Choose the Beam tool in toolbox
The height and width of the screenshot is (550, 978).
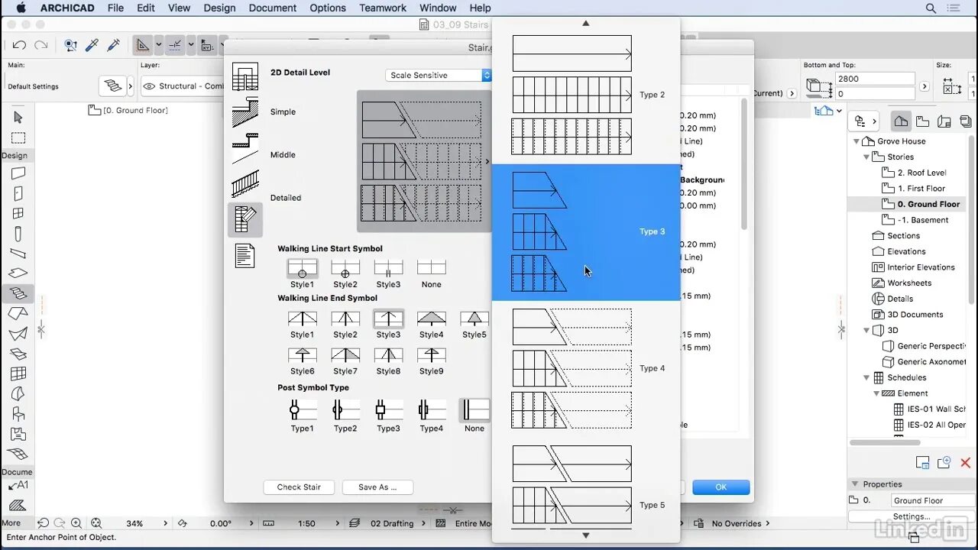[18, 254]
